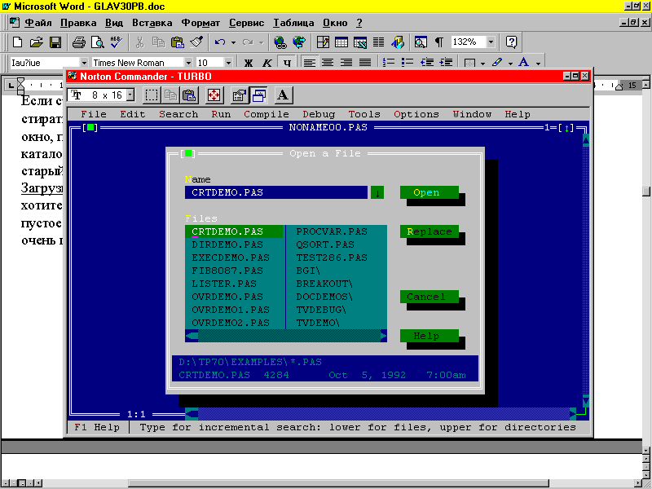Screen dimensions: 652x489
Task: Click the Open folder icon in Word
Action: (x=36, y=42)
